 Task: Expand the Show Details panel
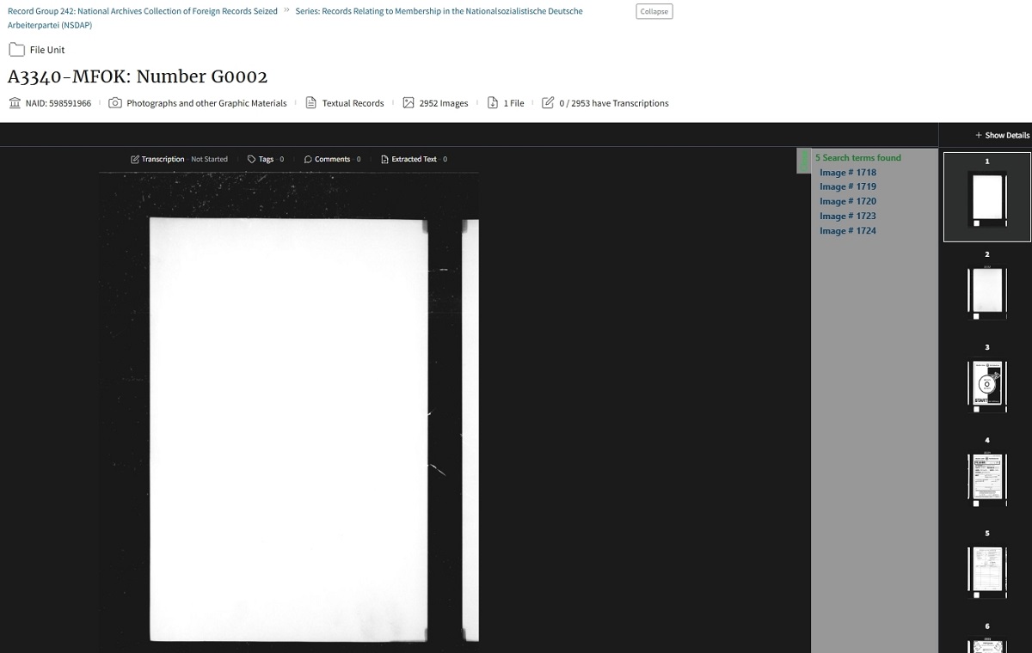1001,135
